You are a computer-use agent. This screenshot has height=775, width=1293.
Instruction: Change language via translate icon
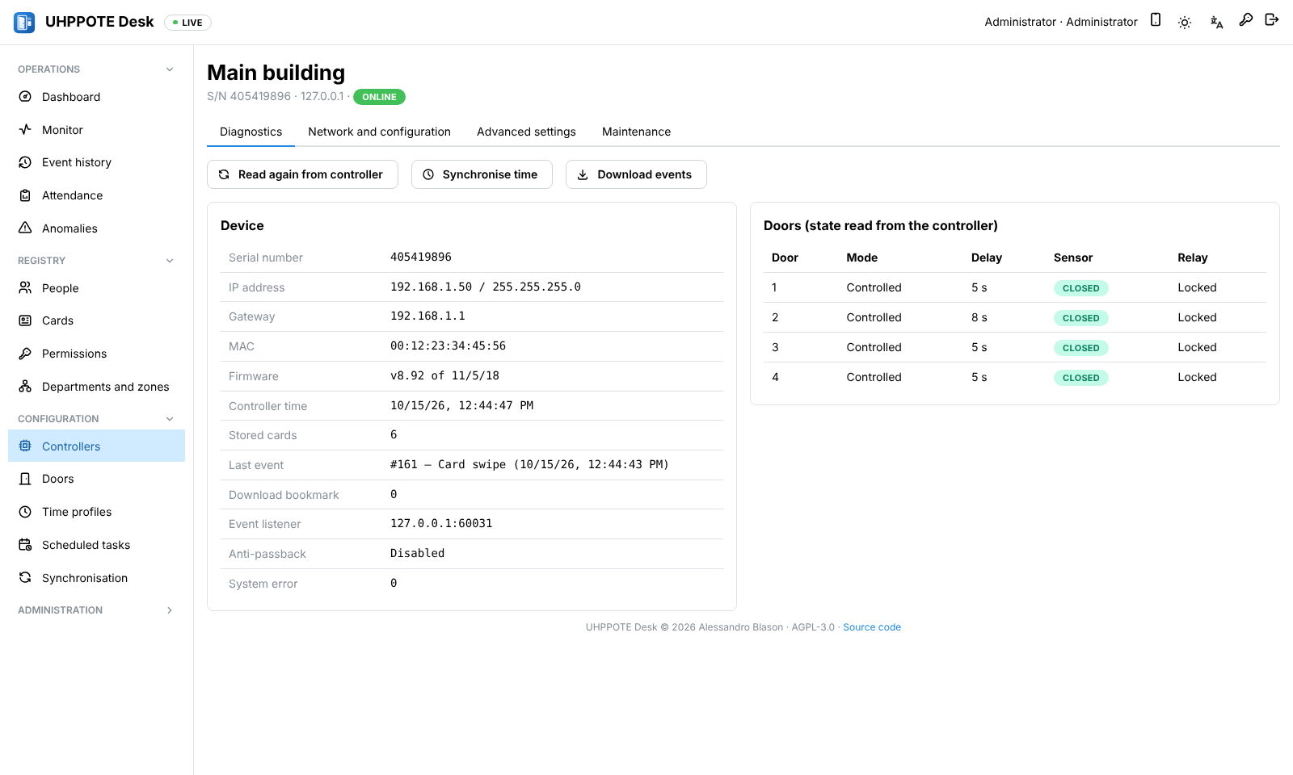tap(1216, 23)
